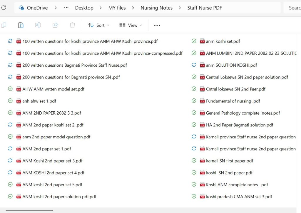301x213 pixels.
Task: Click the Refresh icon beside address bar
Action: 4,8
